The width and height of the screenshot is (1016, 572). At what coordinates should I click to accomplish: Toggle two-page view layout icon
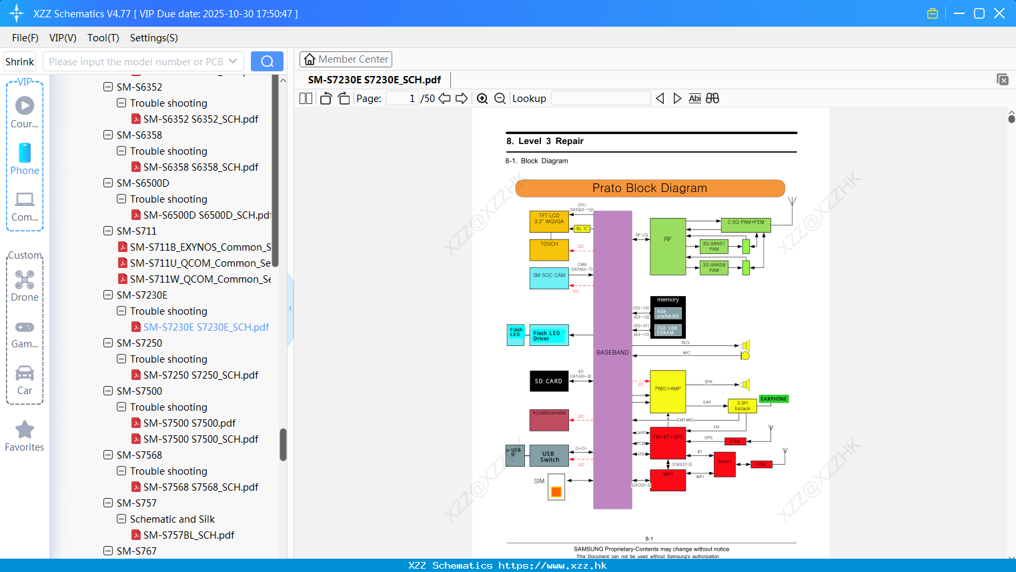pyautogui.click(x=306, y=98)
